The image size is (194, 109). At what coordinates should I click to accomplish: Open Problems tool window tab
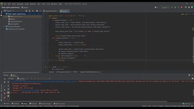tap(15, 104)
